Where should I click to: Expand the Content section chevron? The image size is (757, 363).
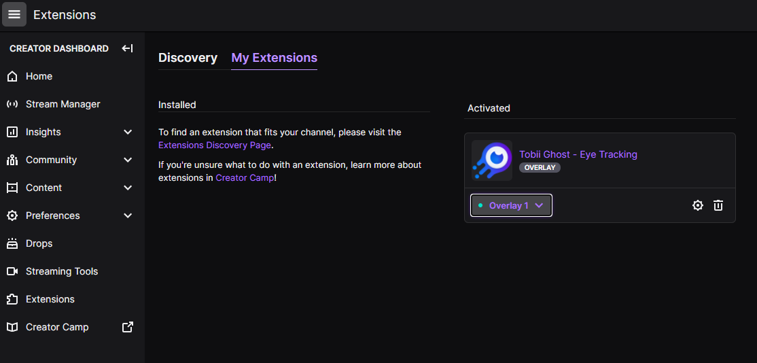pyautogui.click(x=128, y=188)
